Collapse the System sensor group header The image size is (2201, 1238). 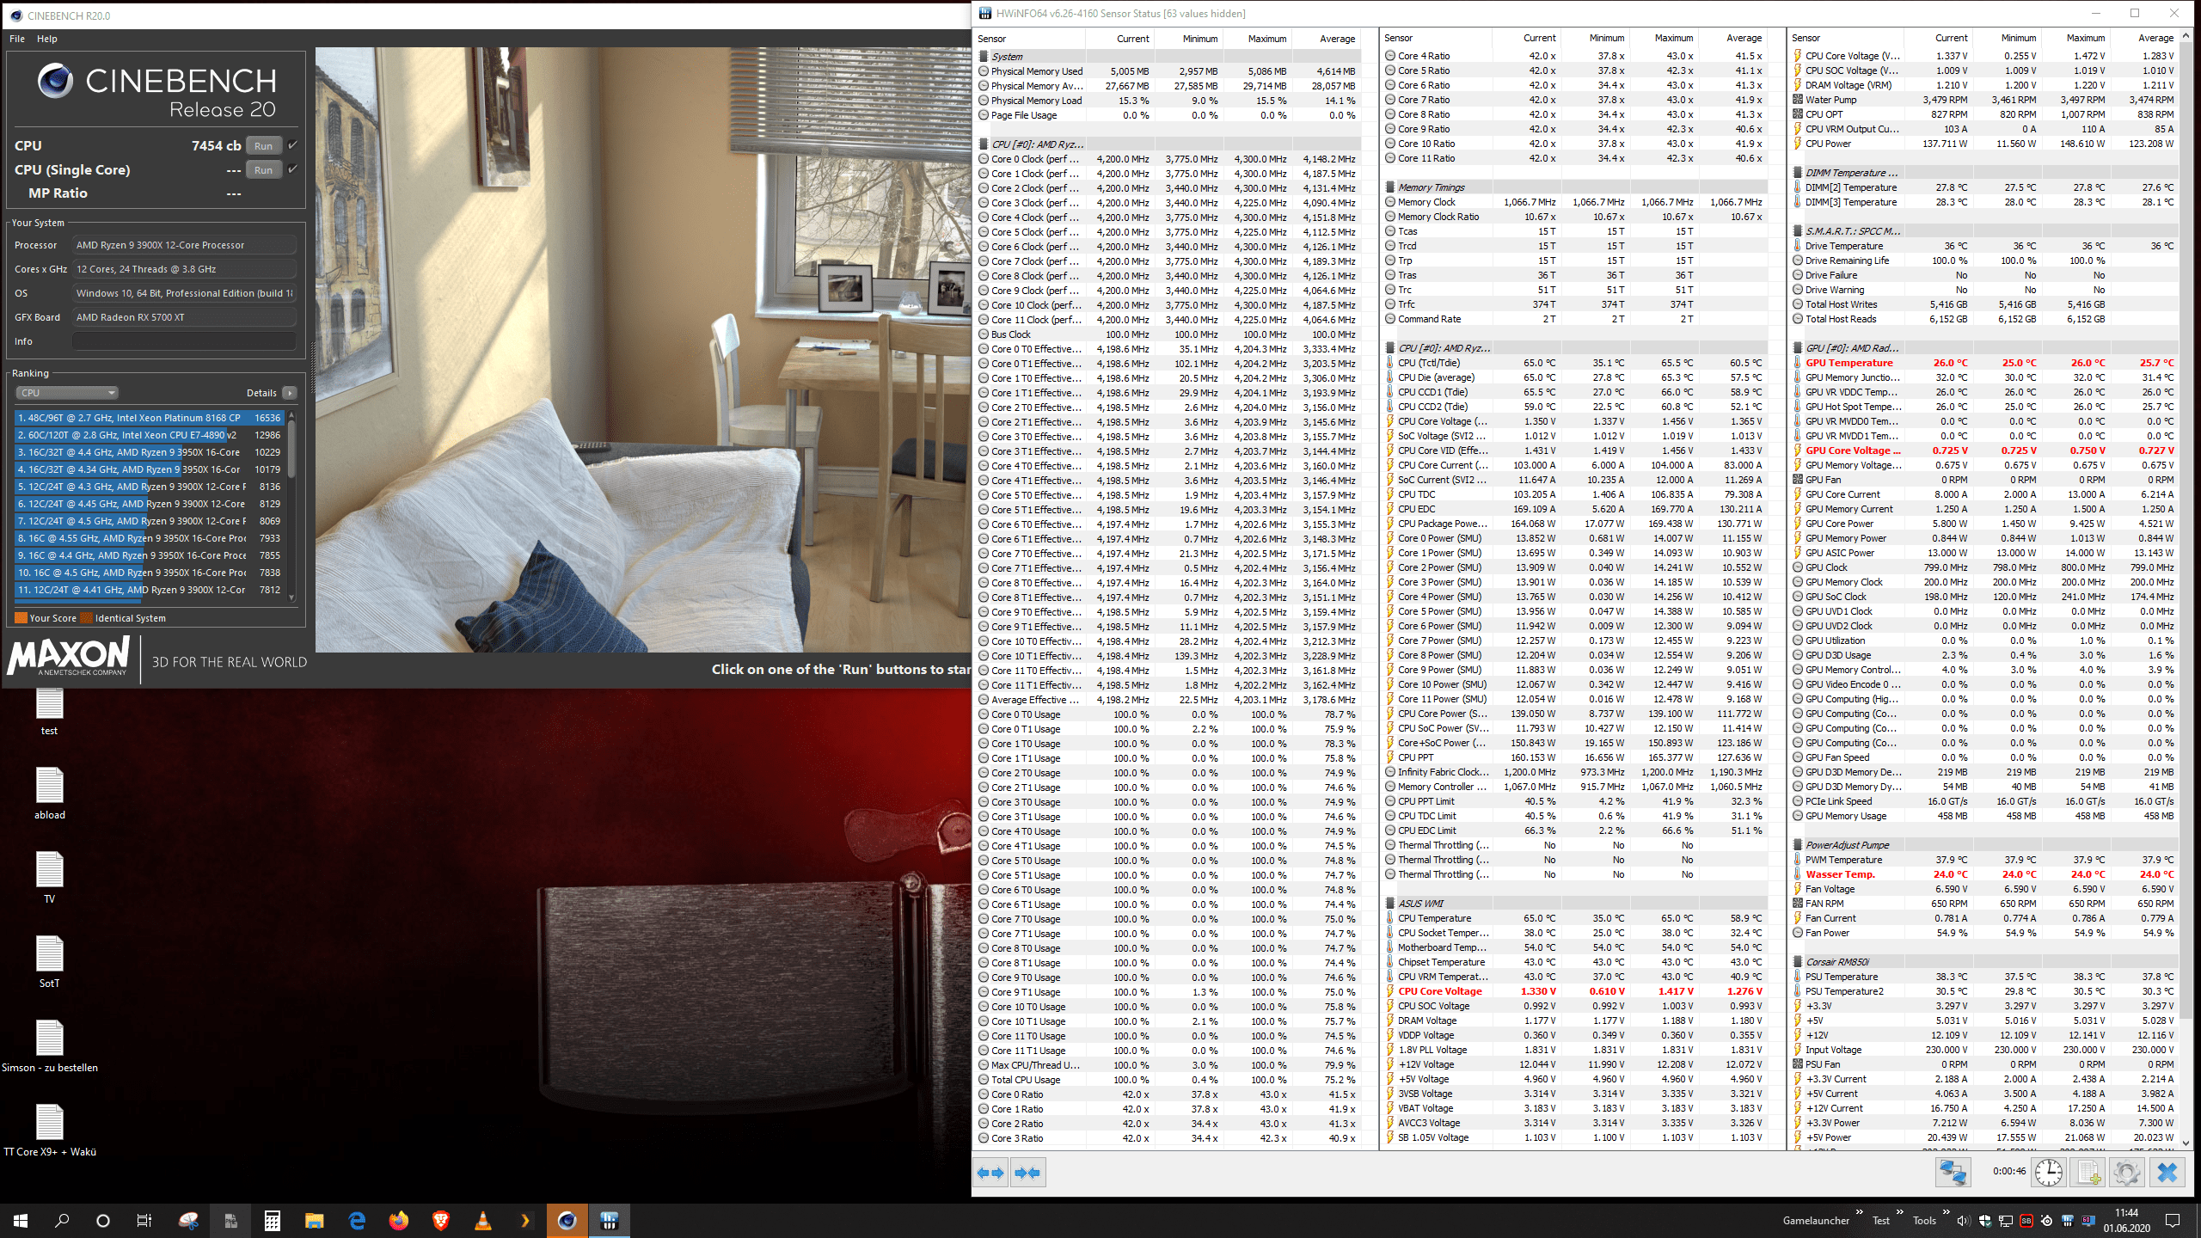(x=1169, y=57)
